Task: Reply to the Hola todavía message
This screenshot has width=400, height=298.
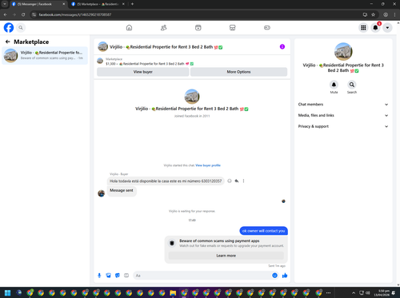Action: pos(237,181)
